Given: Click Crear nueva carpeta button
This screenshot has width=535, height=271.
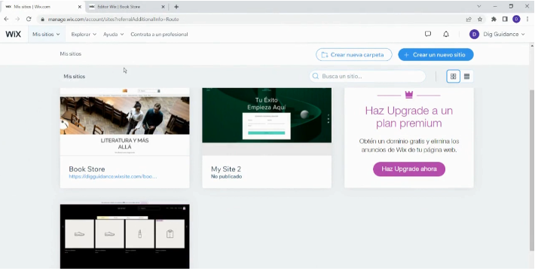Looking at the screenshot, I should pos(354,54).
